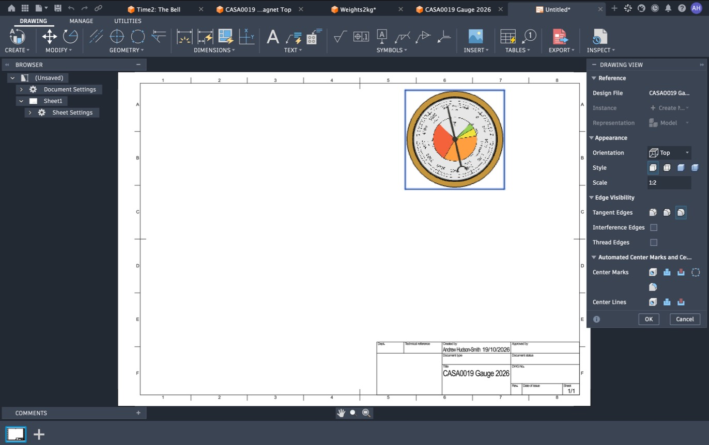Collapse the Edge Visibility section

[x=592, y=198]
